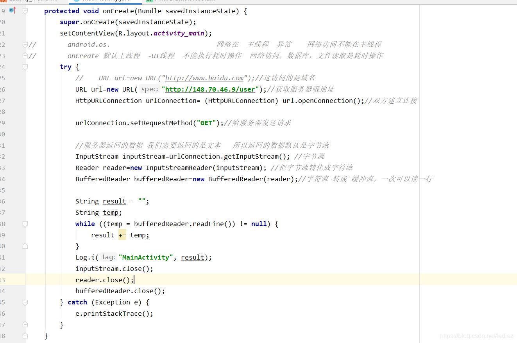This screenshot has height=343, width=517.
Task: Click the BufferedReader constructor call
Action: point(253,179)
